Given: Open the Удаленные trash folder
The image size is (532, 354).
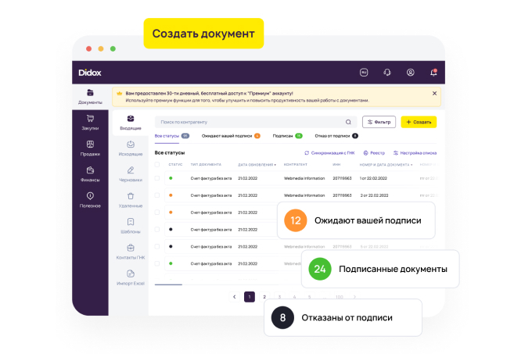Looking at the screenshot, I should (131, 200).
